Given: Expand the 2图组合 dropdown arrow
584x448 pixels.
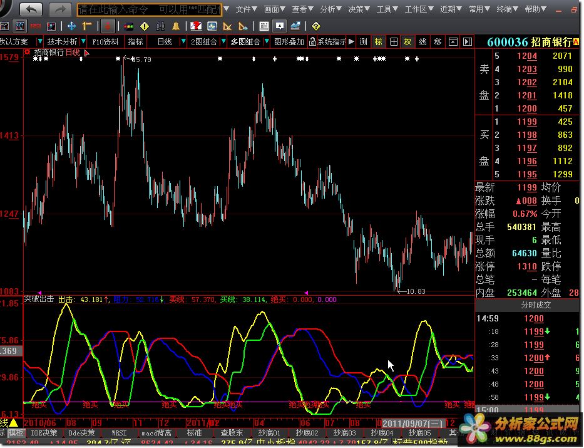Looking at the screenshot, I should [x=223, y=42].
